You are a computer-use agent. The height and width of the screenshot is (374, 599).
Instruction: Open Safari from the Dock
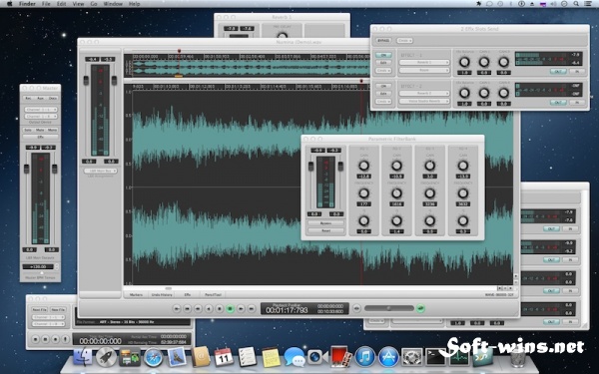click(153, 358)
